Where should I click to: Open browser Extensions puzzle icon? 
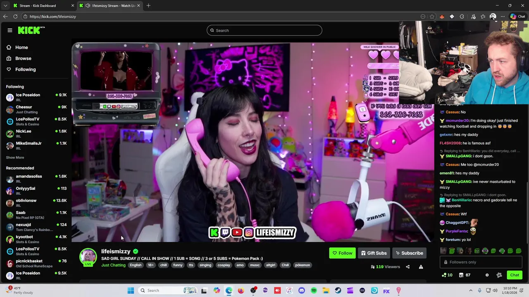[x=462, y=16]
